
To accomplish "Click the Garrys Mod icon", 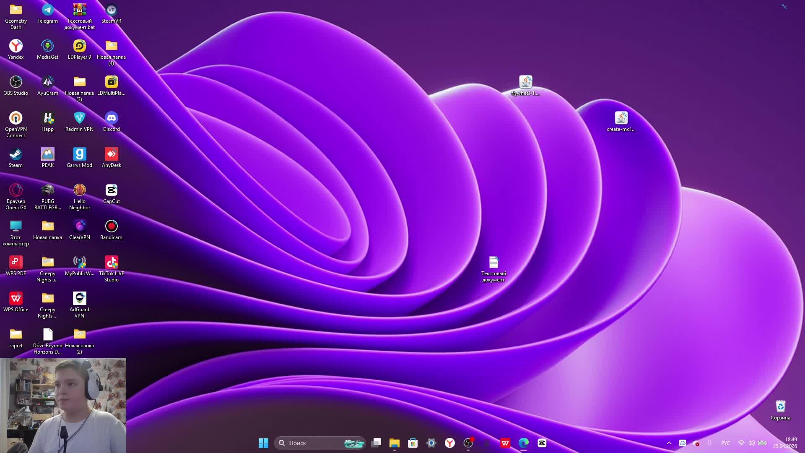I will [79, 154].
